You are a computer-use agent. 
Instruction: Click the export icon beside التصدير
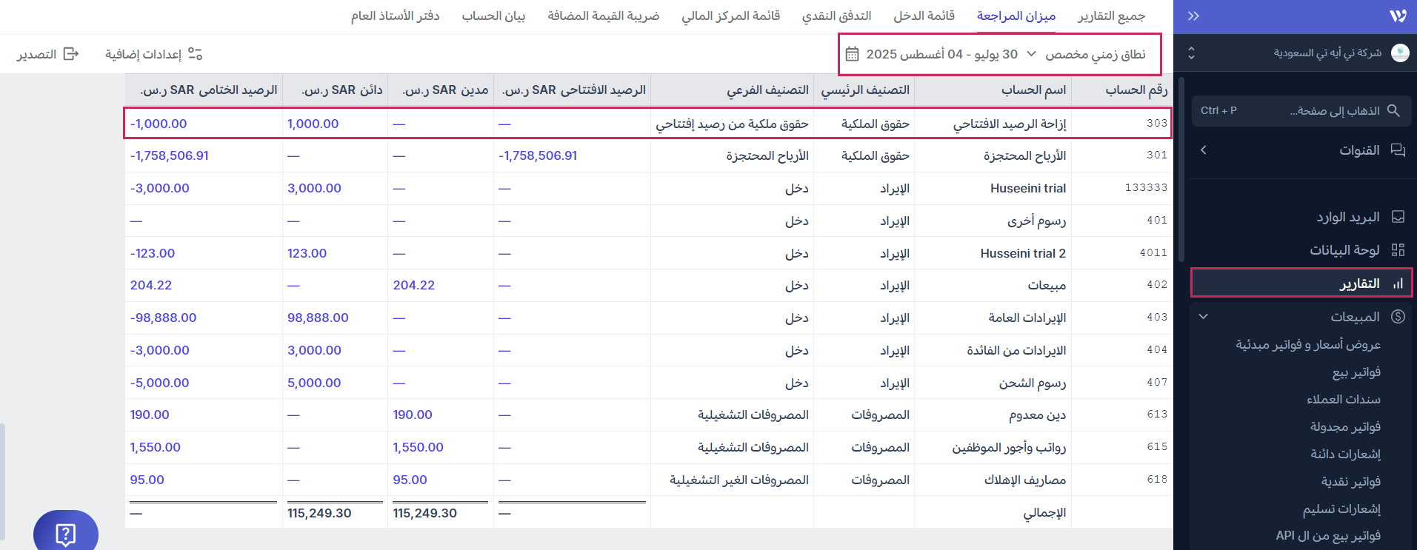click(x=71, y=54)
